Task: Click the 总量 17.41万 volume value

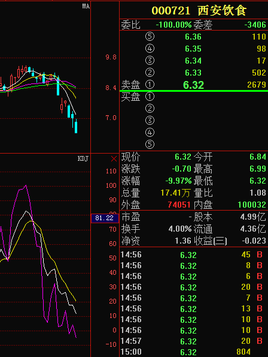Action: click(x=175, y=193)
